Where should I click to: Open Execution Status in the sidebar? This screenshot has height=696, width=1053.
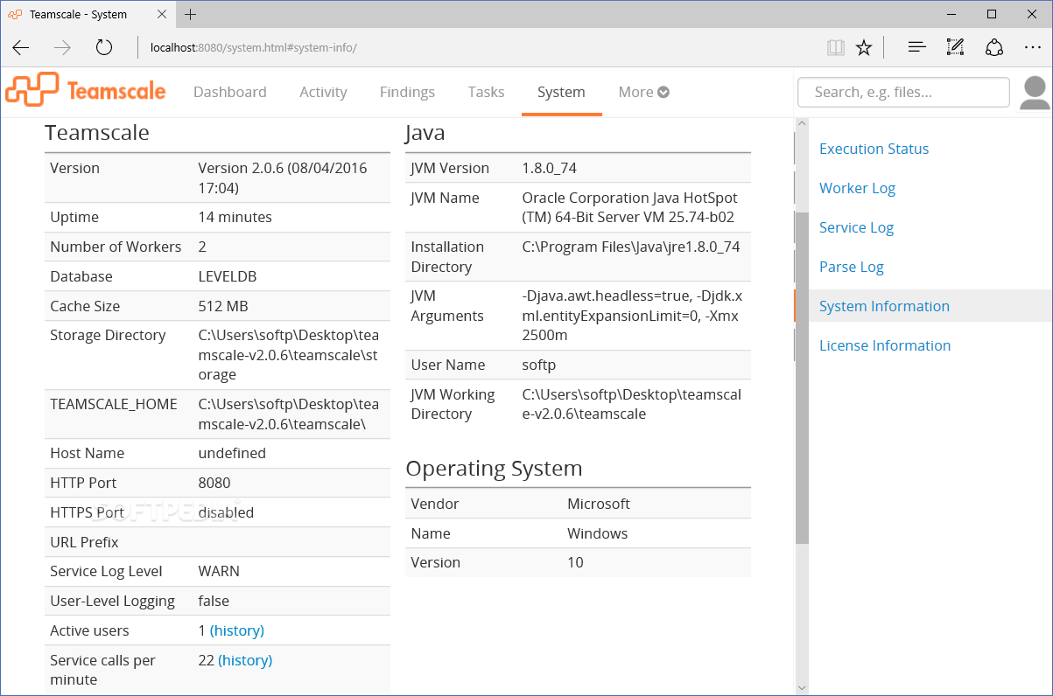pyautogui.click(x=874, y=149)
